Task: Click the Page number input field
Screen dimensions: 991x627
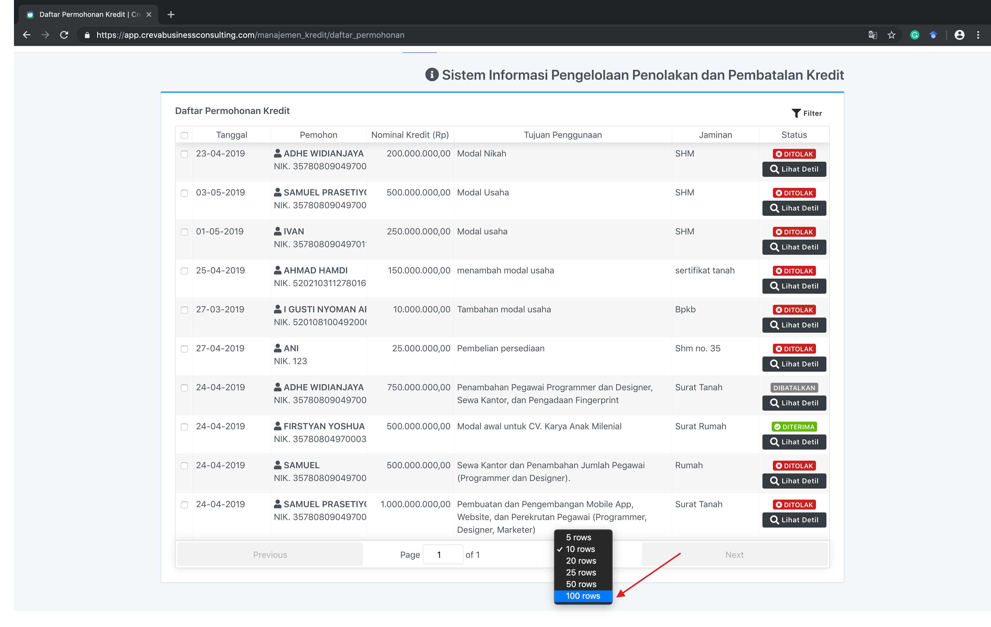Action: [443, 555]
